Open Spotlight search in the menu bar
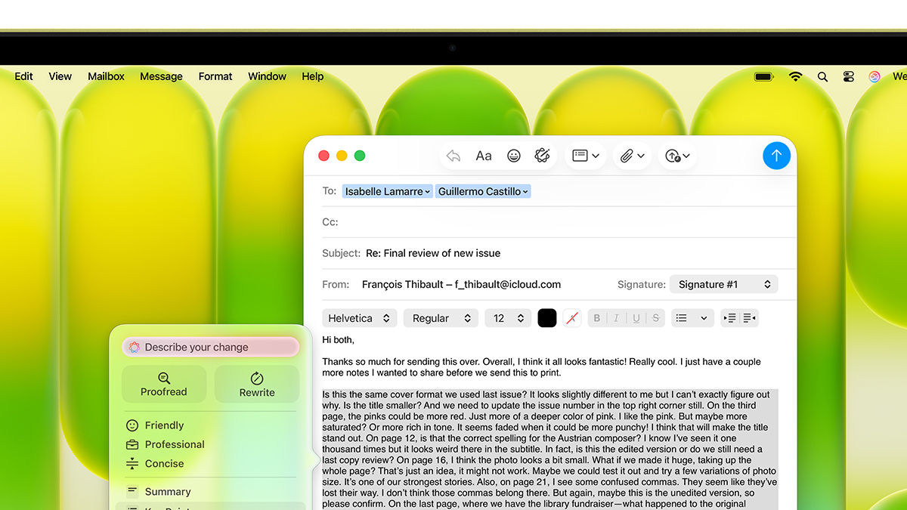Screen dimensions: 907x510 (822, 76)
